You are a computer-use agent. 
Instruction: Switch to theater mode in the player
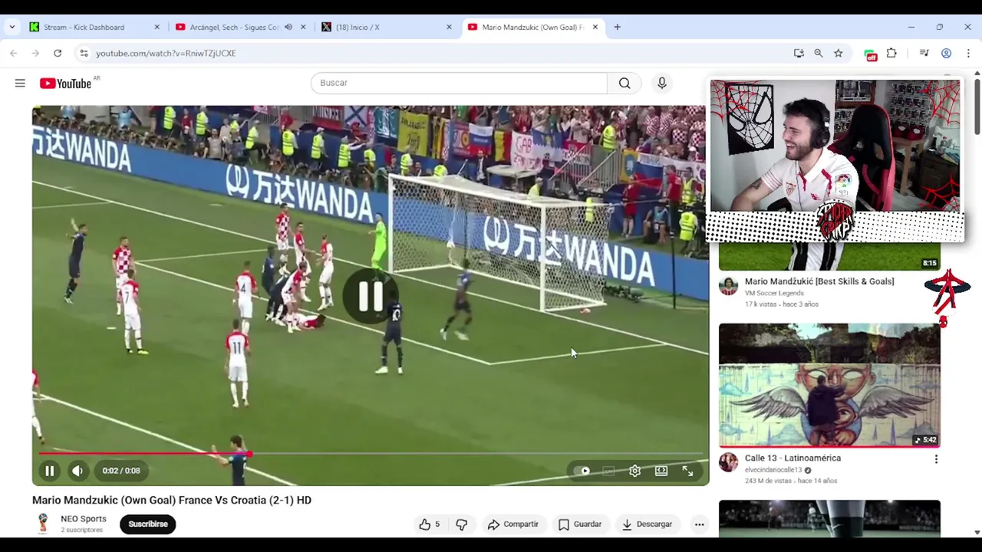tap(661, 471)
